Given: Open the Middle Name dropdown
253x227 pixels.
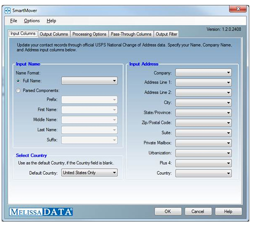Looking at the screenshot, I should point(89,120).
